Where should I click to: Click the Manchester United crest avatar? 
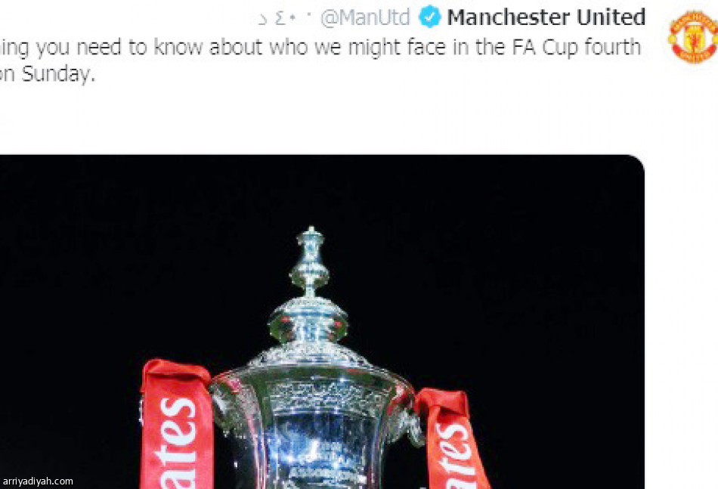(693, 36)
